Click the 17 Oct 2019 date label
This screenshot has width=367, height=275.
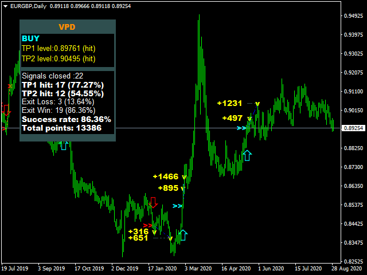[x=89, y=269]
